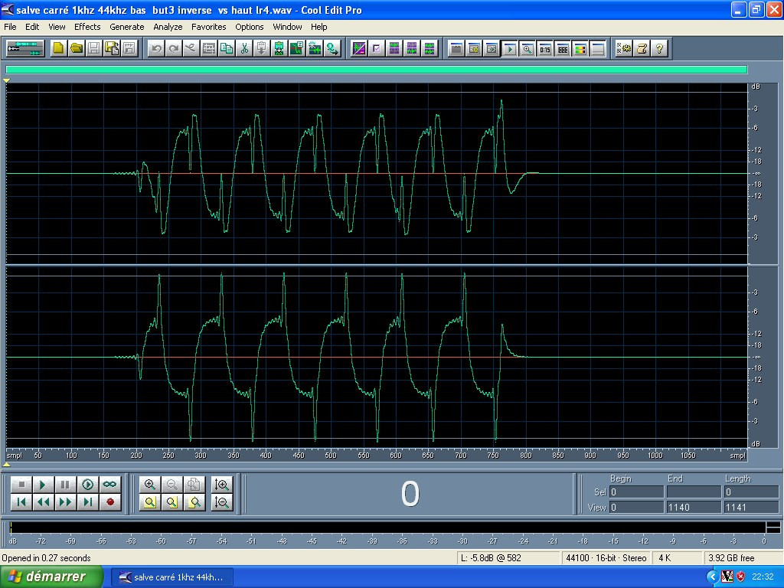Open the Effects menu

click(x=87, y=27)
